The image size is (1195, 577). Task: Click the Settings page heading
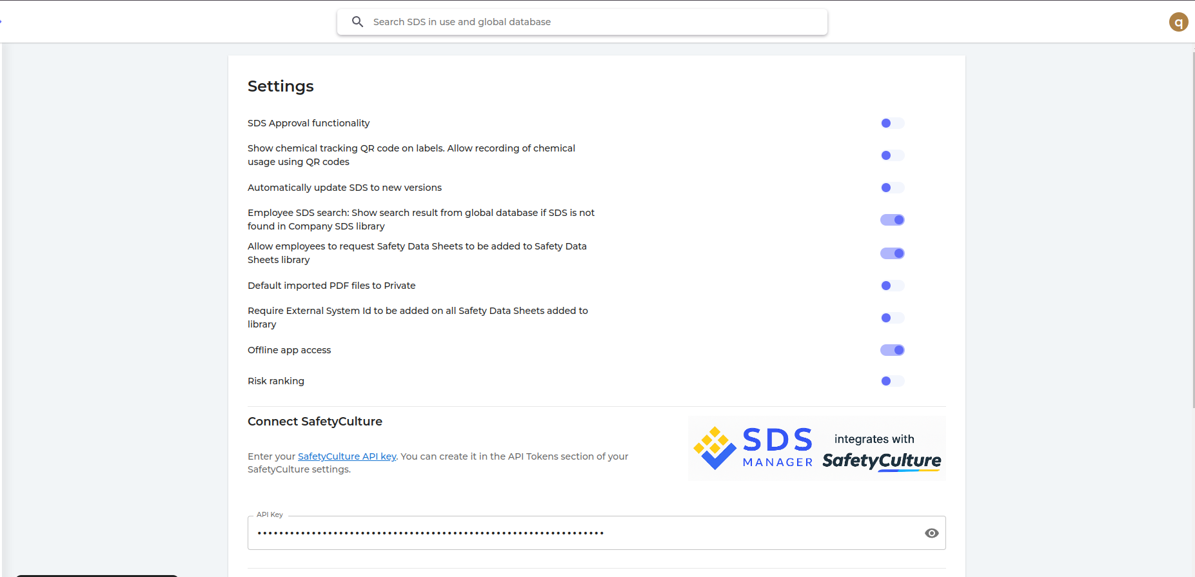click(281, 86)
